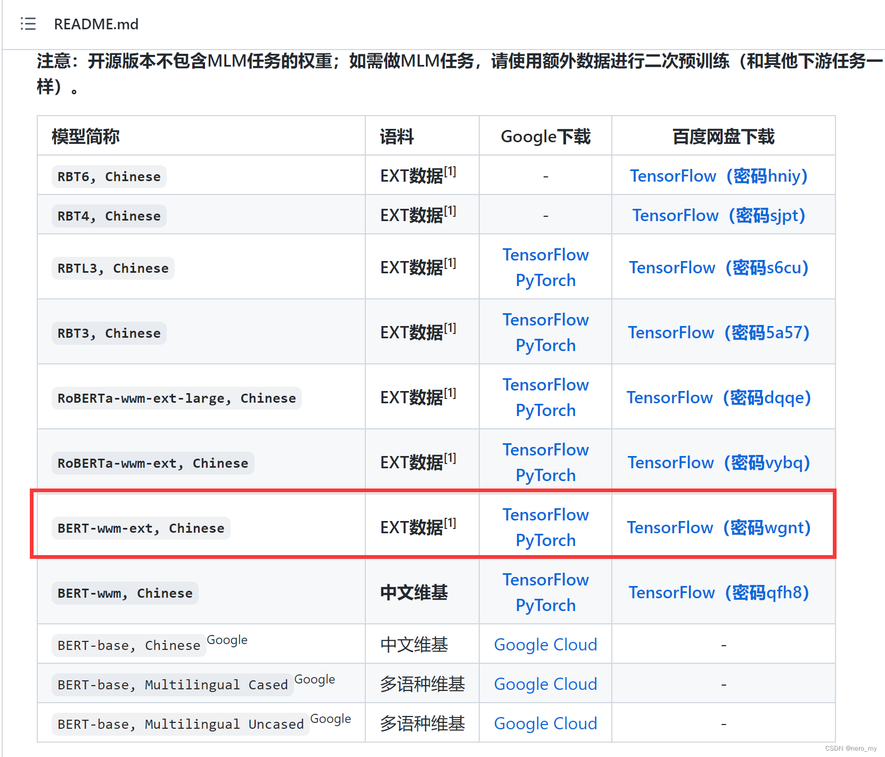
Task: Open Google TensorFlow link in RoBERTa-wwm-ext, Chinese row
Action: pos(546,450)
